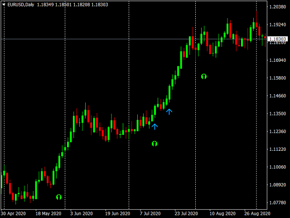Click the 1.12360 price scale label

coord(278,131)
